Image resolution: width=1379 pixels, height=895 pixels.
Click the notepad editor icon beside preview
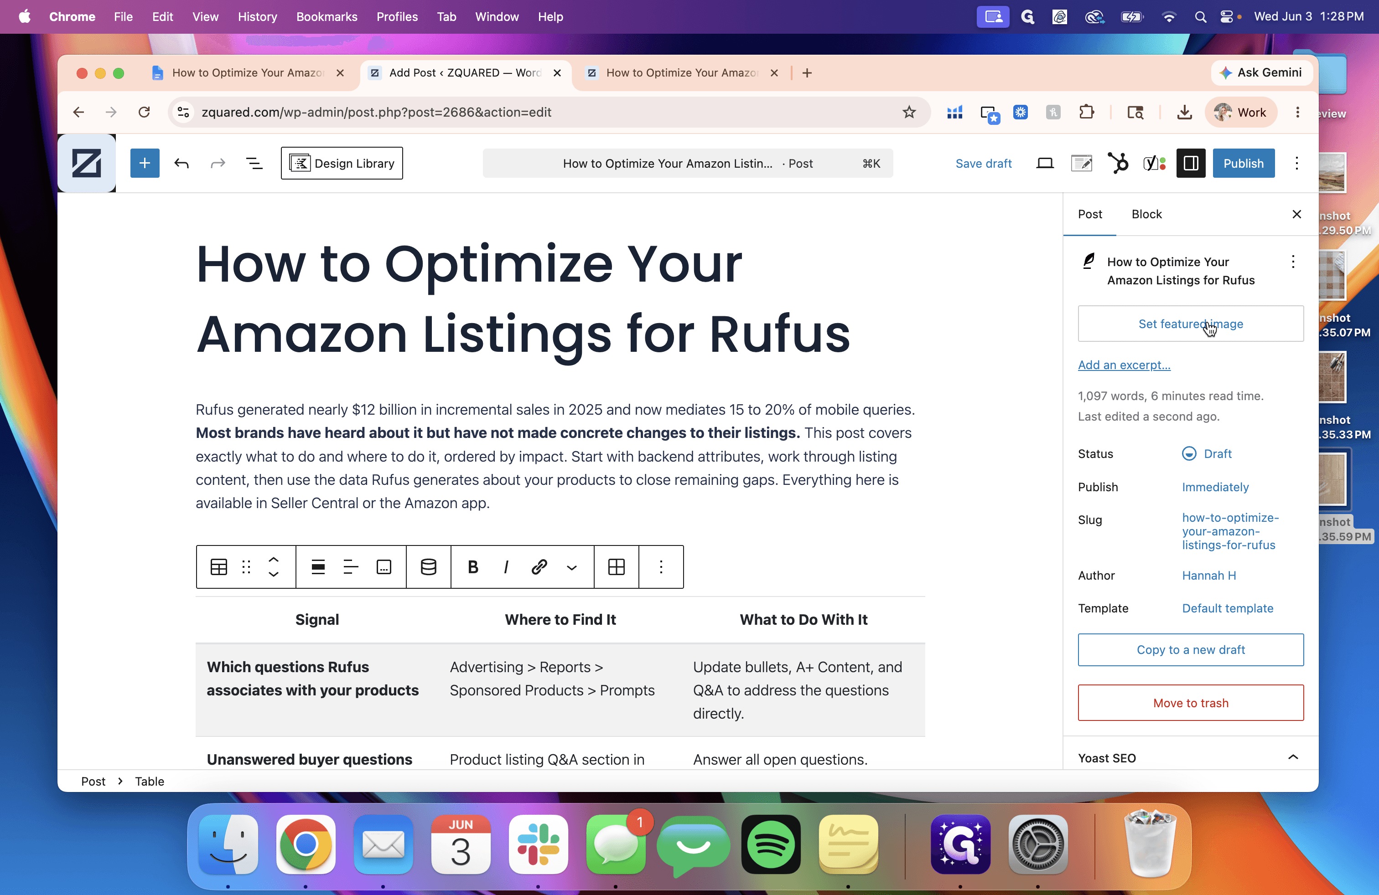coord(1081,163)
